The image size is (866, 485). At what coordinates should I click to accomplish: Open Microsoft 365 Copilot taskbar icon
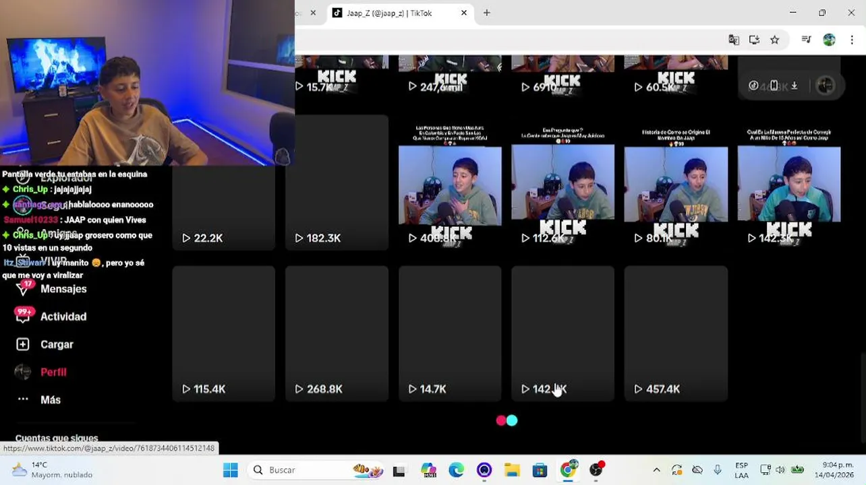coord(428,470)
